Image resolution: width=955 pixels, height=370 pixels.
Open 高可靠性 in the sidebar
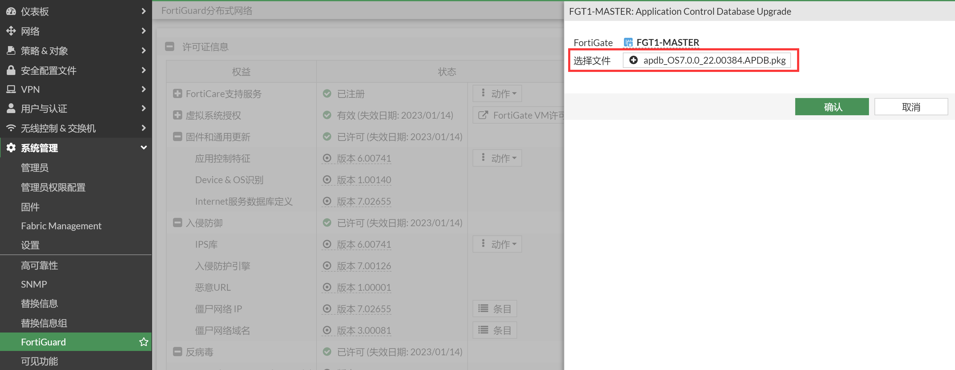point(39,266)
